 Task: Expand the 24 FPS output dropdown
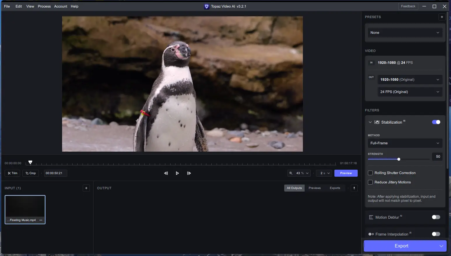410,92
